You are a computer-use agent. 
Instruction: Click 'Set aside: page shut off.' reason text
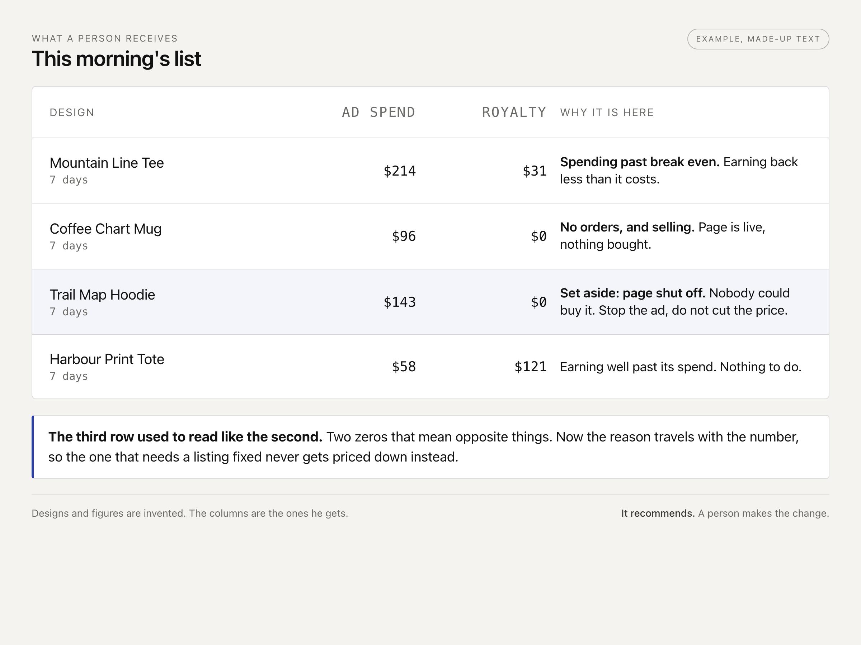(633, 293)
